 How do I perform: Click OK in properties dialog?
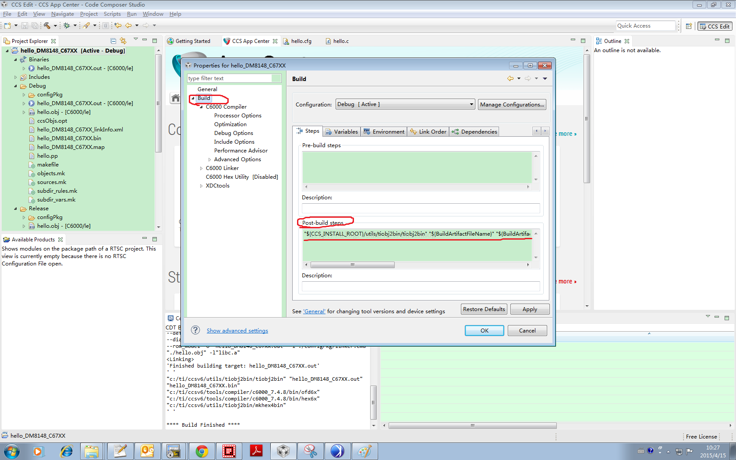pos(484,330)
